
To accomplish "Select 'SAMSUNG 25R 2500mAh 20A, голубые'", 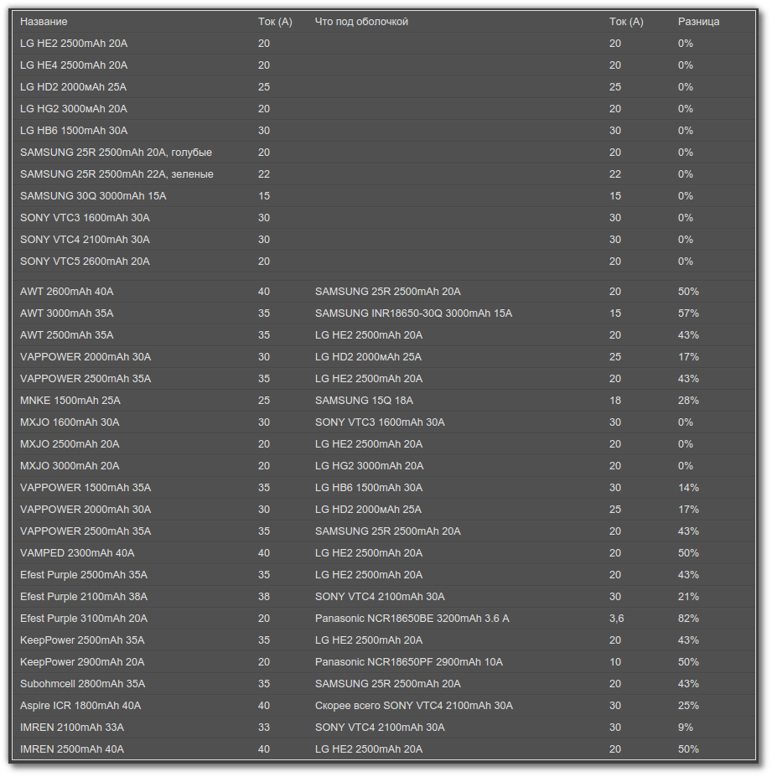I will [x=116, y=153].
